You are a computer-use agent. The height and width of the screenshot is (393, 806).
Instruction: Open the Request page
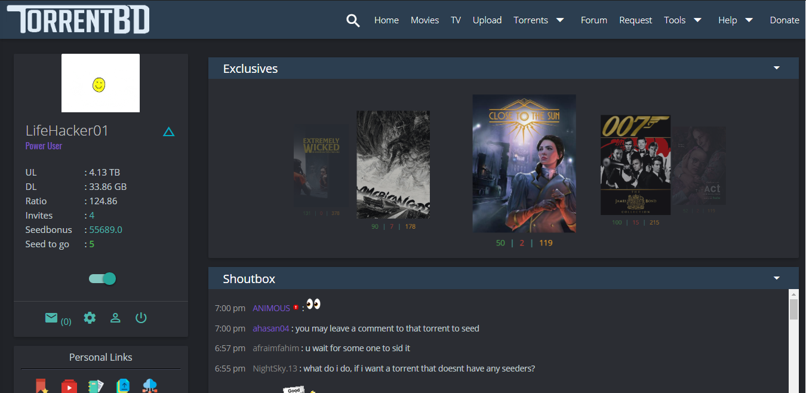(x=635, y=20)
